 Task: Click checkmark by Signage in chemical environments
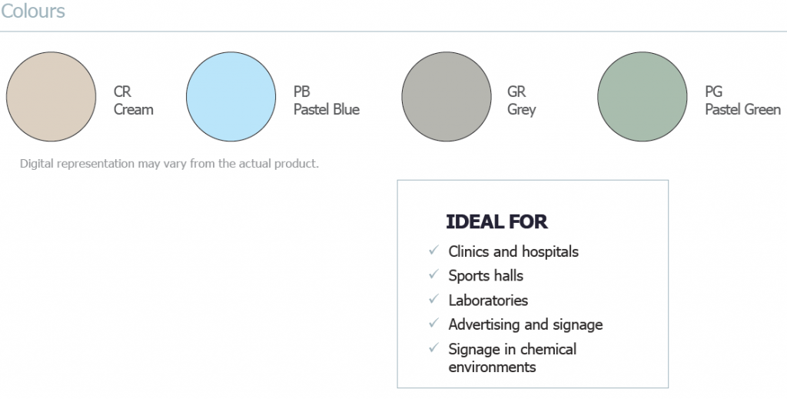click(x=433, y=348)
